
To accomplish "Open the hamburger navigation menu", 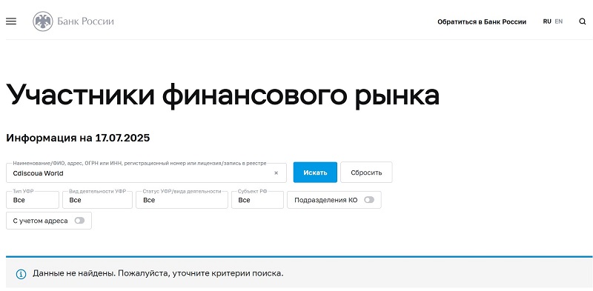I will 11,21.
